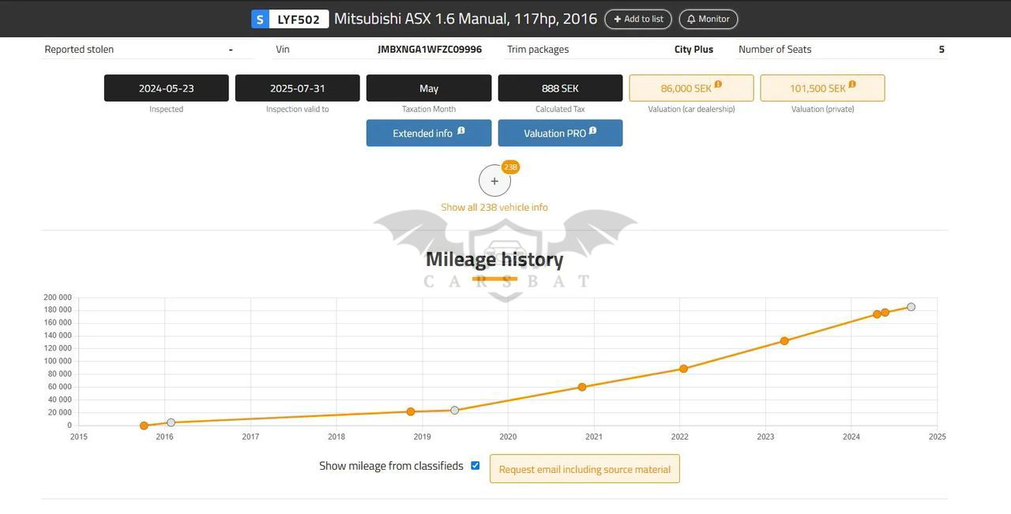Click the LYF502 license plate label
The height and width of the screenshot is (514, 1011).
pos(299,19)
